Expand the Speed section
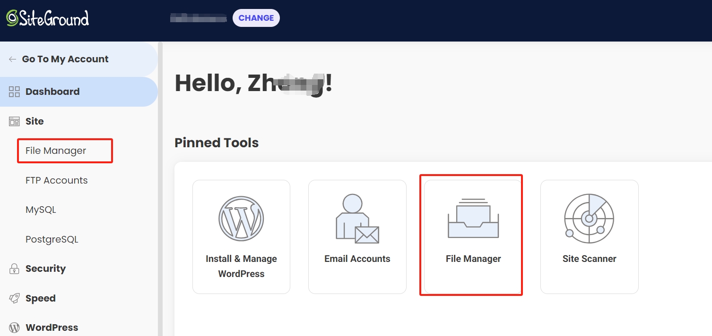This screenshot has height=336, width=712. (x=40, y=298)
